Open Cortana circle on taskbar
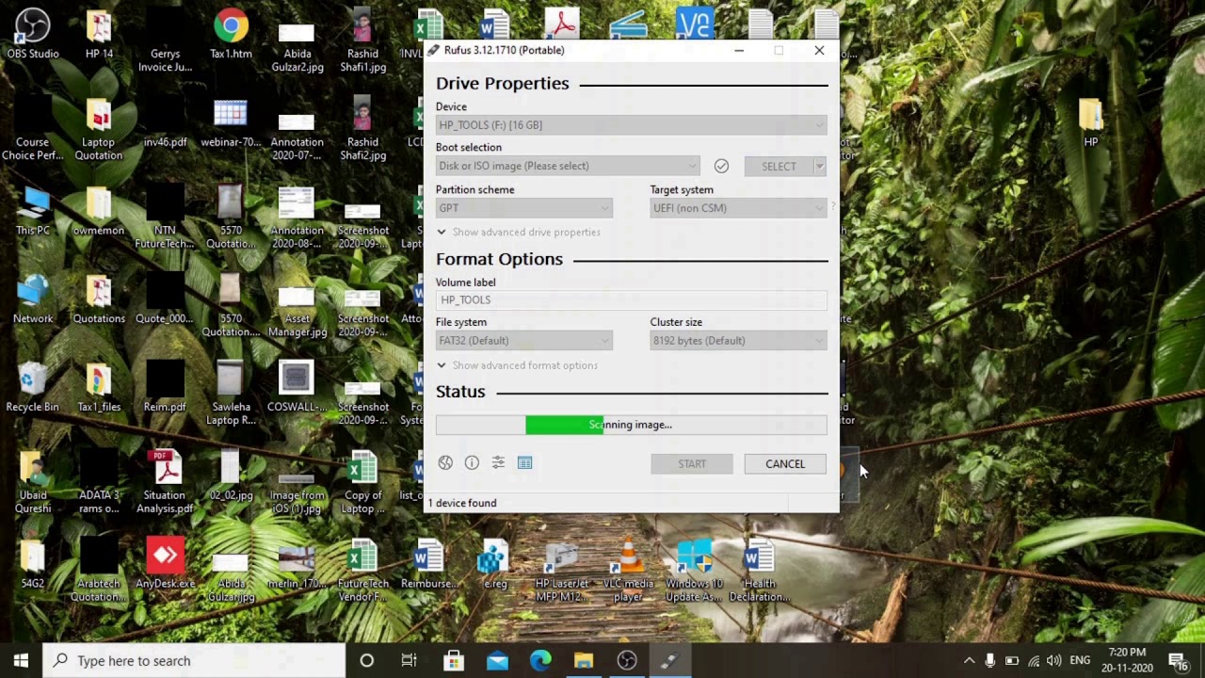 point(366,660)
